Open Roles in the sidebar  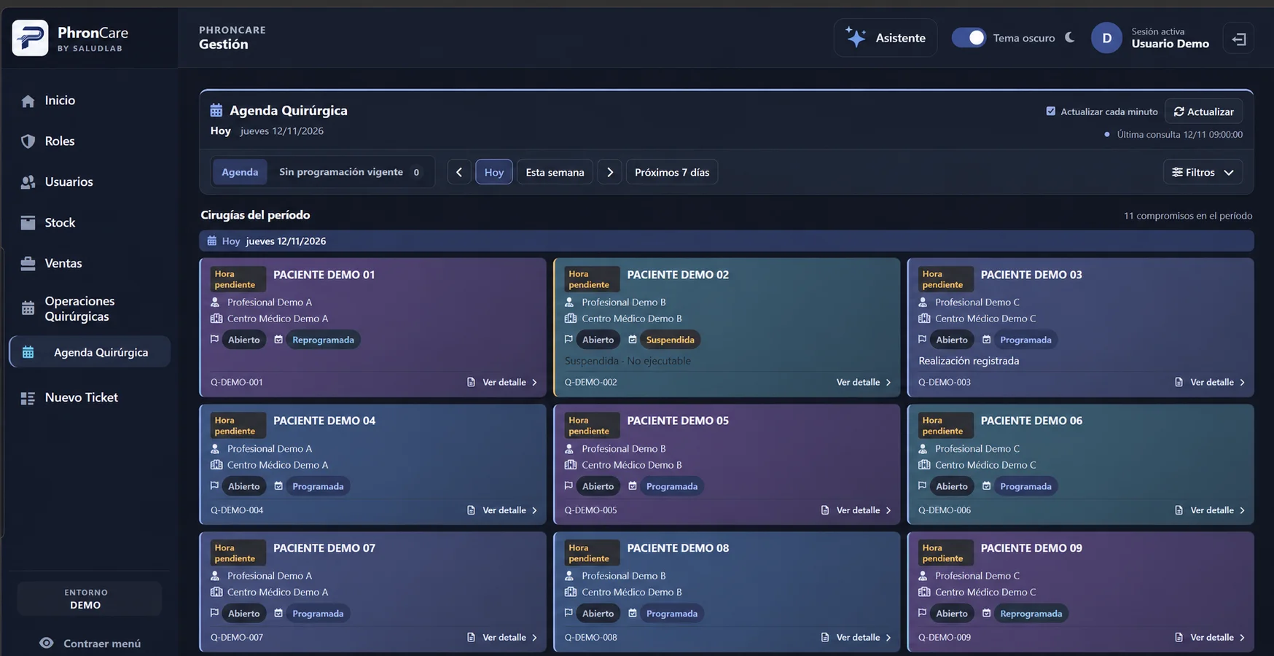tap(60, 141)
